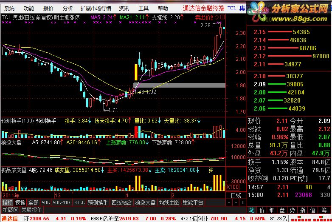Click the 沪深 index value 2519.83
This screenshot has width=332, height=222.
click(x=129, y=219)
